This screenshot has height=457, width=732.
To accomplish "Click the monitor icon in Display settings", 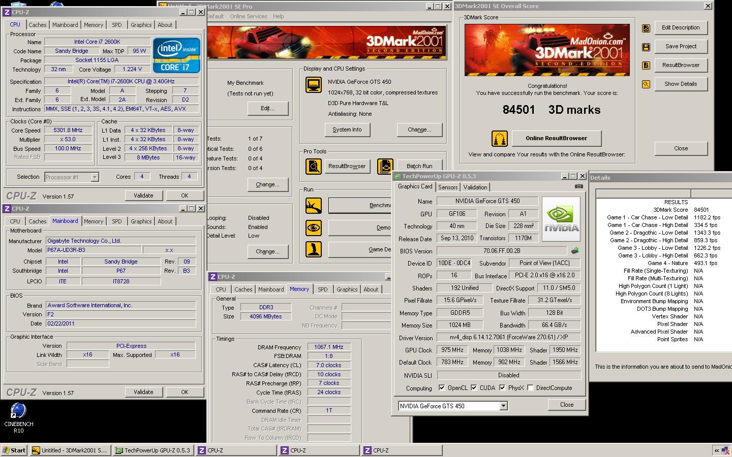I will click(313, 85).
